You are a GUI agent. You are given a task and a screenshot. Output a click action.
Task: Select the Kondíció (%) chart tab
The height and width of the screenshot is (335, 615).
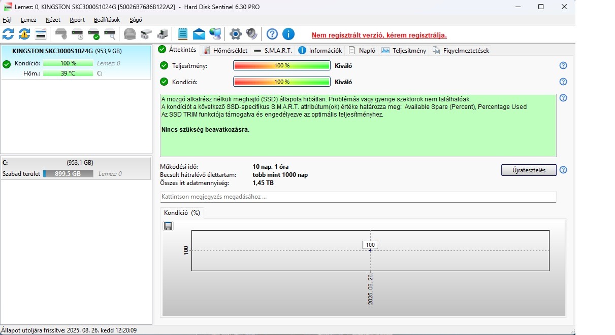click(182, 213)
